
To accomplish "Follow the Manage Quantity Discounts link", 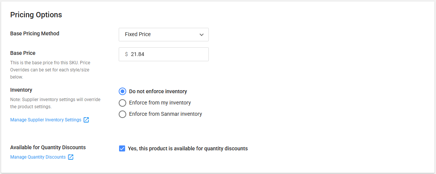I will click(x=38, y=157).
